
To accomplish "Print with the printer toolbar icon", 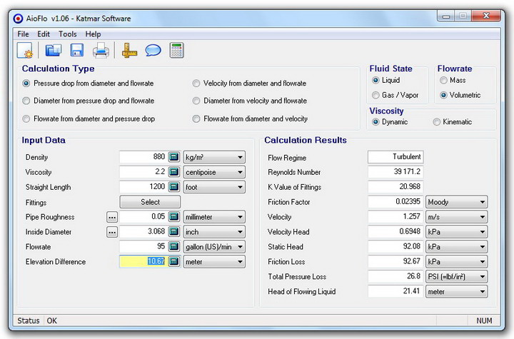I will (101, 51).
